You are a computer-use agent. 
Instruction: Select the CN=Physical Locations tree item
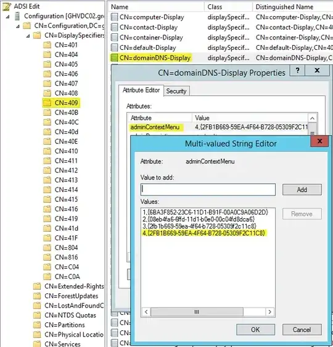click(x=74, y=335)
